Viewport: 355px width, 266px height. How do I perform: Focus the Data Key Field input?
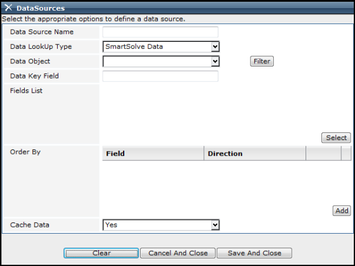coord(160,76)
